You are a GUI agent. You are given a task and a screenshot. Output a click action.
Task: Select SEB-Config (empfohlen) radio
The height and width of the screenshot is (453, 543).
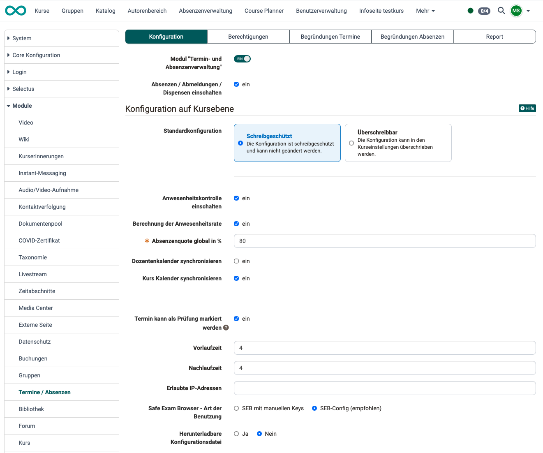pos(314,408)
